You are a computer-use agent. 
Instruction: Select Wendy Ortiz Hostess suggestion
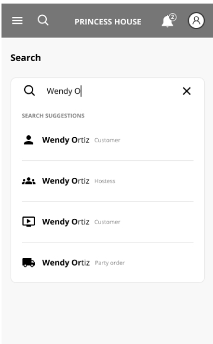click(108, 181)
